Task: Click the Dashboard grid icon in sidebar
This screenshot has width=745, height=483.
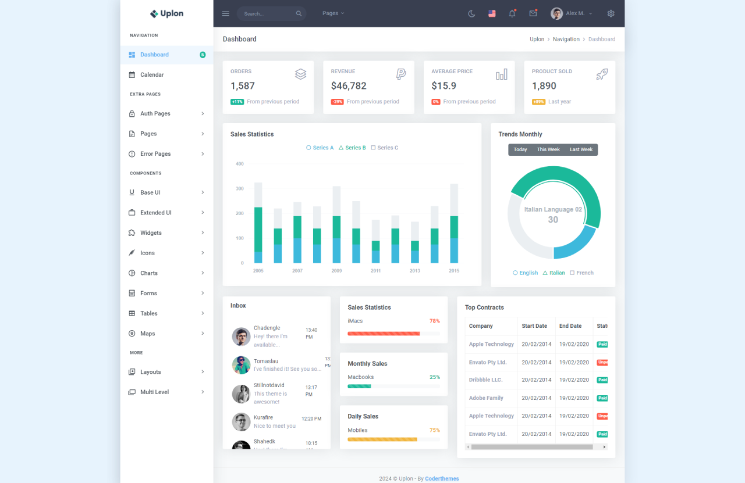Action: [x=132, y=55]
